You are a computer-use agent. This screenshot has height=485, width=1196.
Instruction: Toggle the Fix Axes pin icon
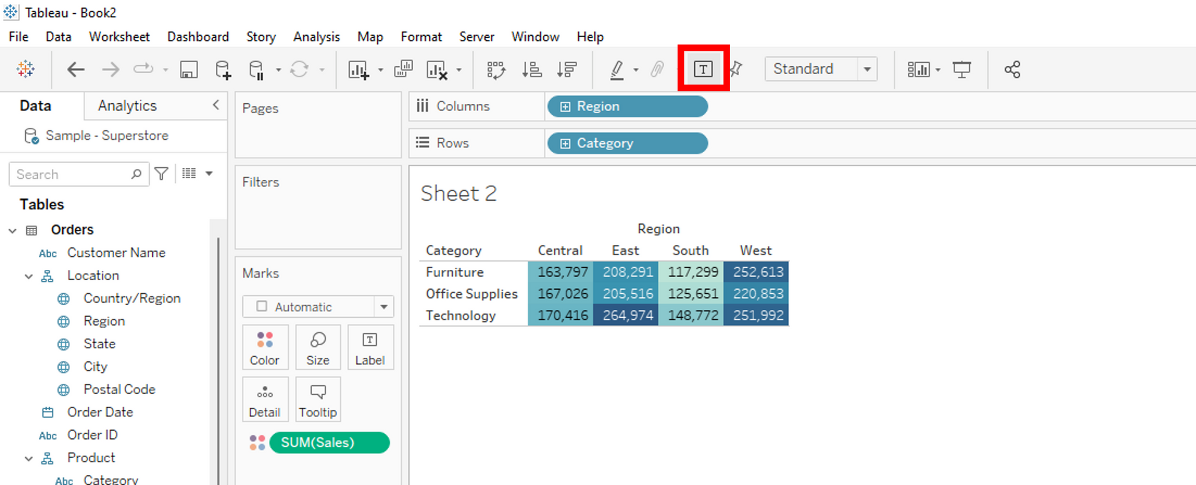point(736,69)
